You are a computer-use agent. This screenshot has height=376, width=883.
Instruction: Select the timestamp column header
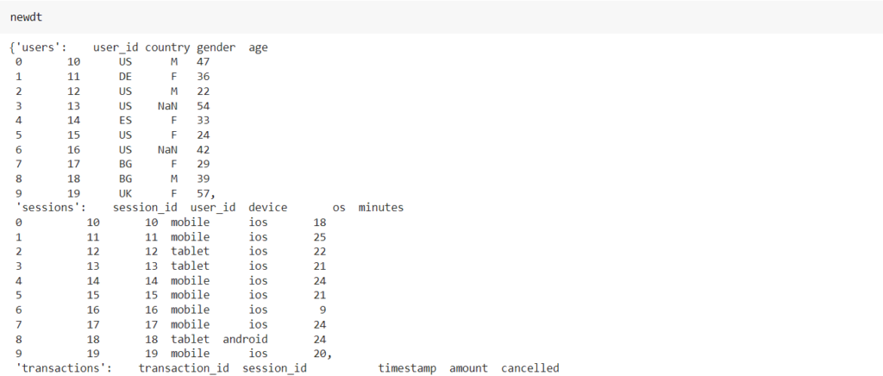pos(407,368)
